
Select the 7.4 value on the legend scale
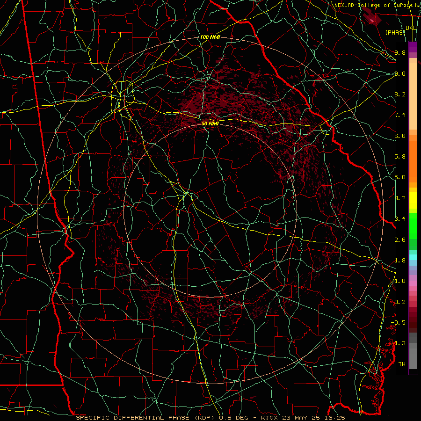(400, 115)
